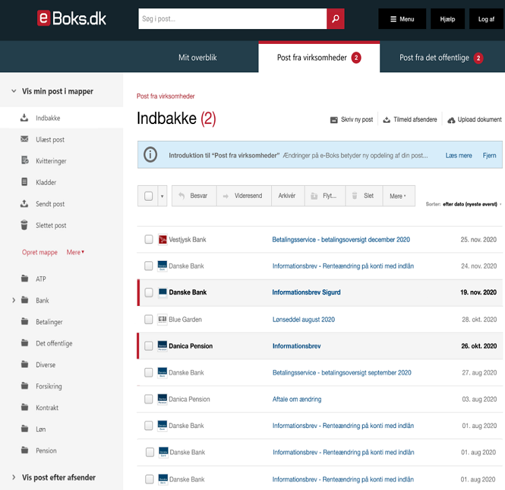Click Log af to sign out

click(x=486, y=19)
